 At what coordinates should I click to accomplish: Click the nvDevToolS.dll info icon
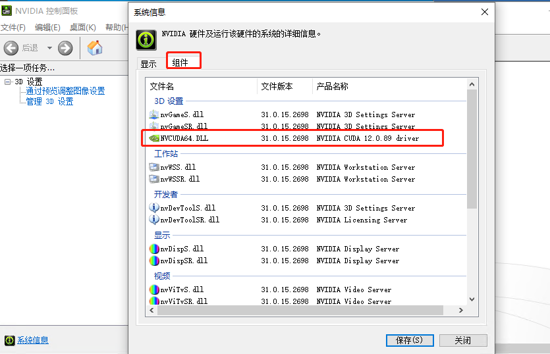tap(153, 208)
